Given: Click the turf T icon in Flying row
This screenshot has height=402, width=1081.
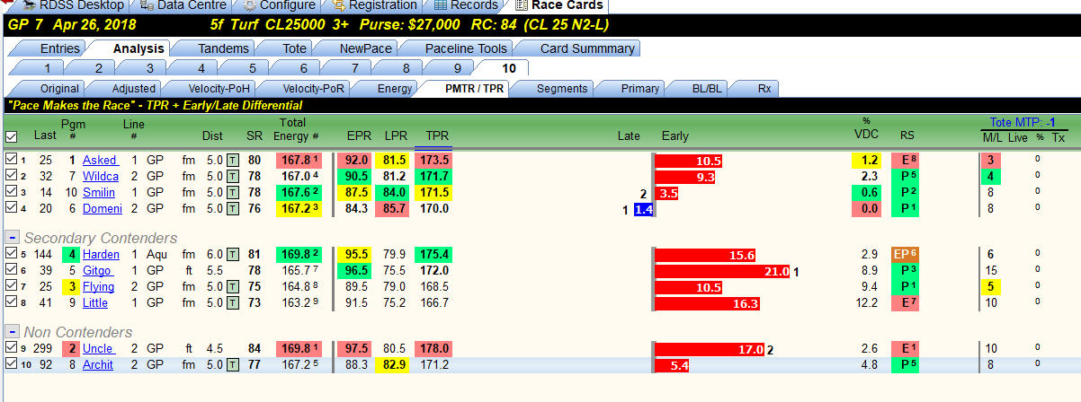Looking at the screenshot, I should [x=233, y=286].
